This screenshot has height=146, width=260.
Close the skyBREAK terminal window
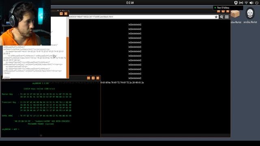click(98, 78)
